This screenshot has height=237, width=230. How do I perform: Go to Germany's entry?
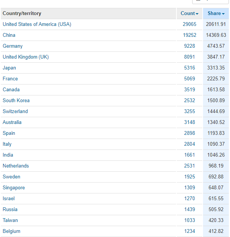coord(13,46)
